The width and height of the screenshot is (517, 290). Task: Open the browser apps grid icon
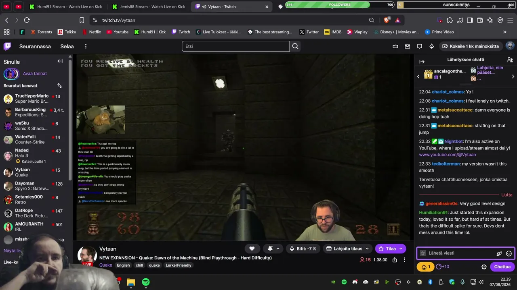[x=6, y=32]
